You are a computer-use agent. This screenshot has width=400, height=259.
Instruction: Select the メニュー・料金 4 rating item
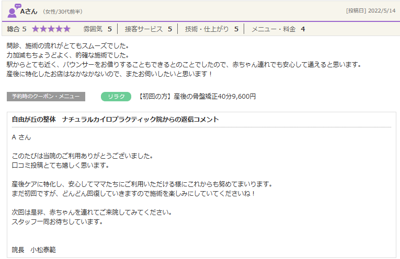point(278,29)
